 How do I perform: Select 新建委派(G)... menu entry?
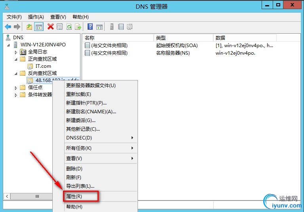tap(100, 120)
